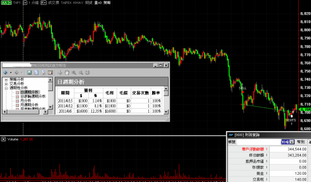
Task: Click the 2011/4/15 date cell
Action: 65,101
